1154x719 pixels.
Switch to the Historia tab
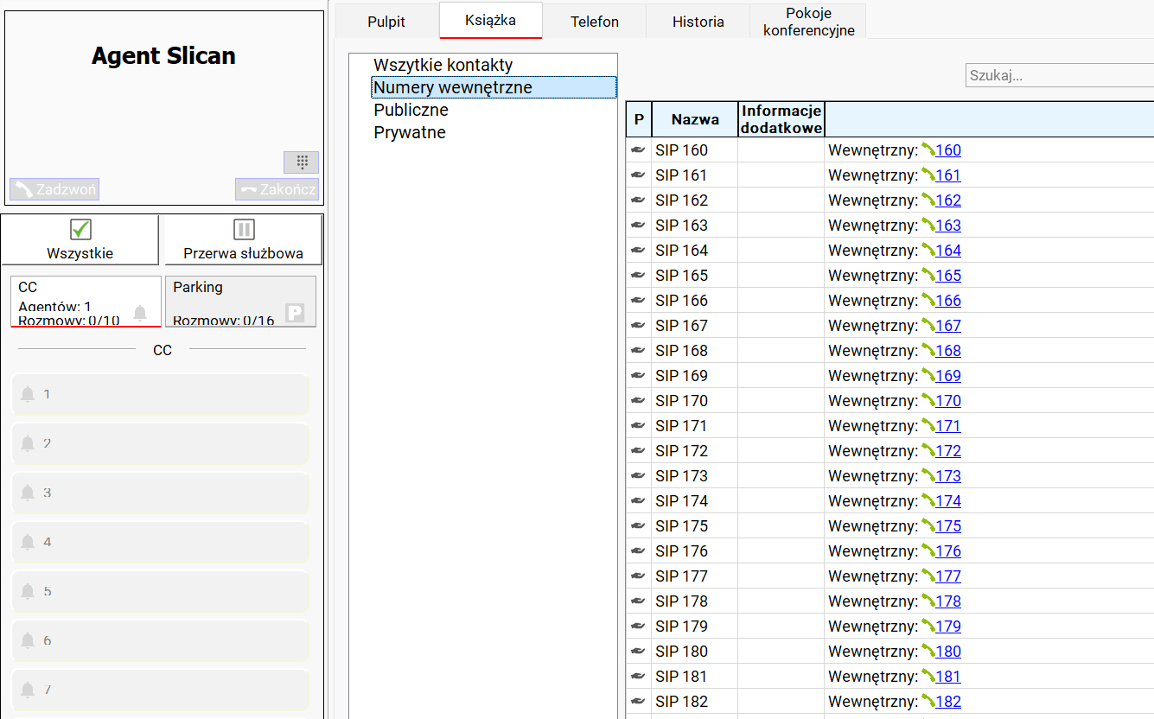click(698, 22)
